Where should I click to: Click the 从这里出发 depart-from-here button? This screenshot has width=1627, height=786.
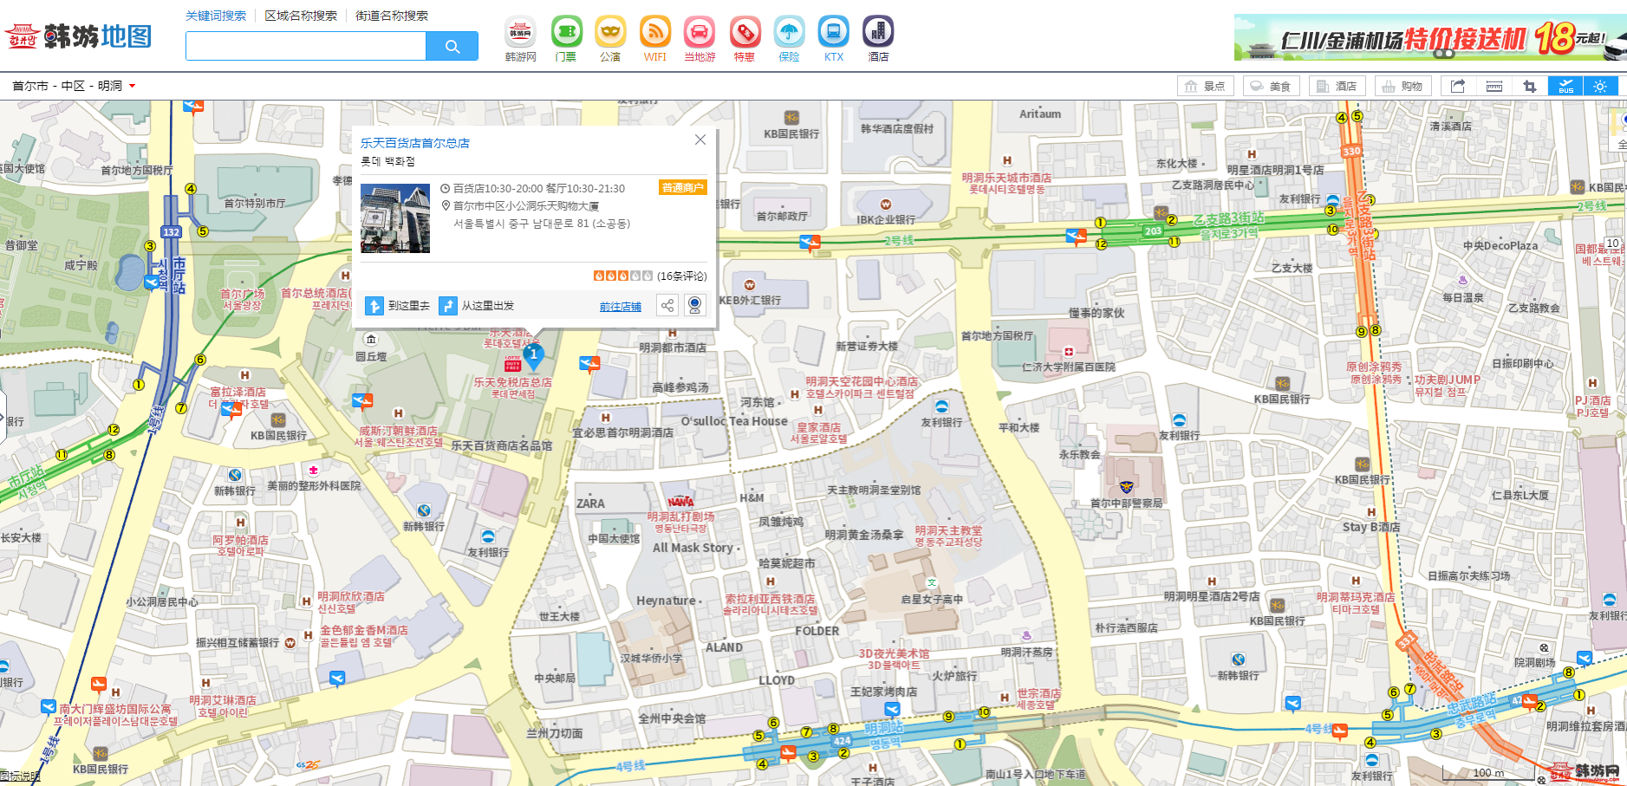476,306
